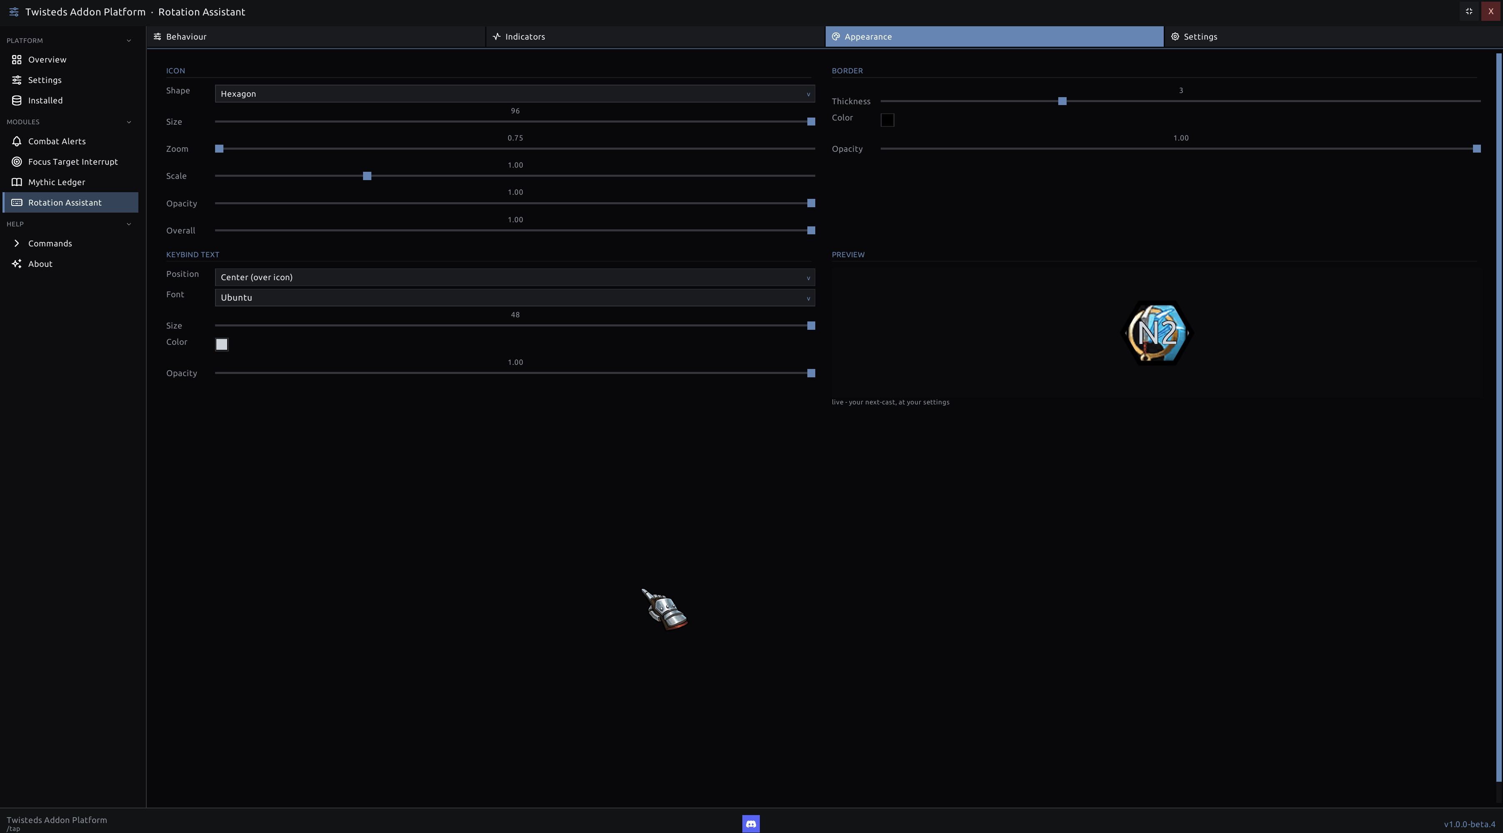Click the border Opacity slider handle

(1477, 149)
